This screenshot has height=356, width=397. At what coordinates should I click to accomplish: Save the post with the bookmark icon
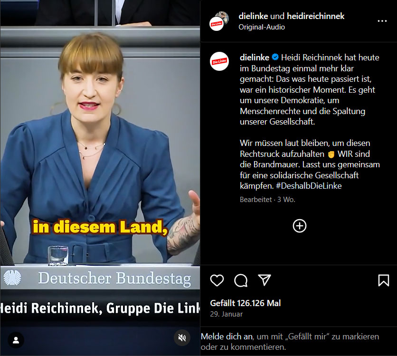[384, 280]
